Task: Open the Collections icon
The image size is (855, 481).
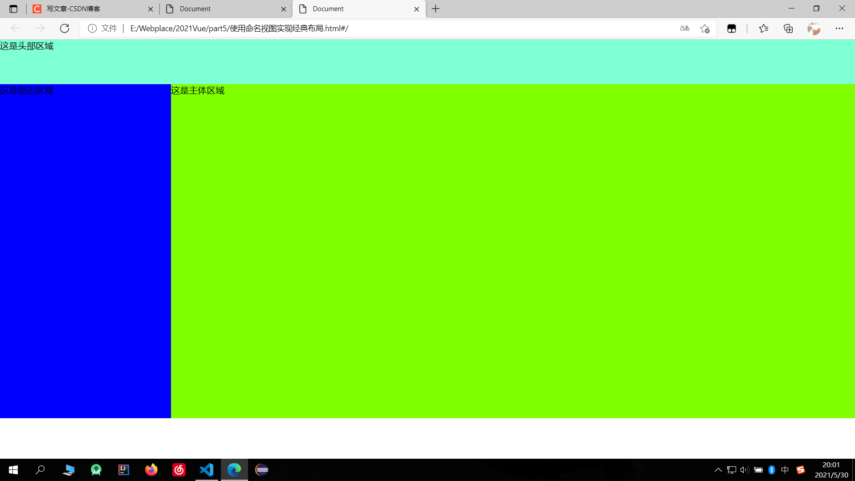Action: (x=788, y=29)
